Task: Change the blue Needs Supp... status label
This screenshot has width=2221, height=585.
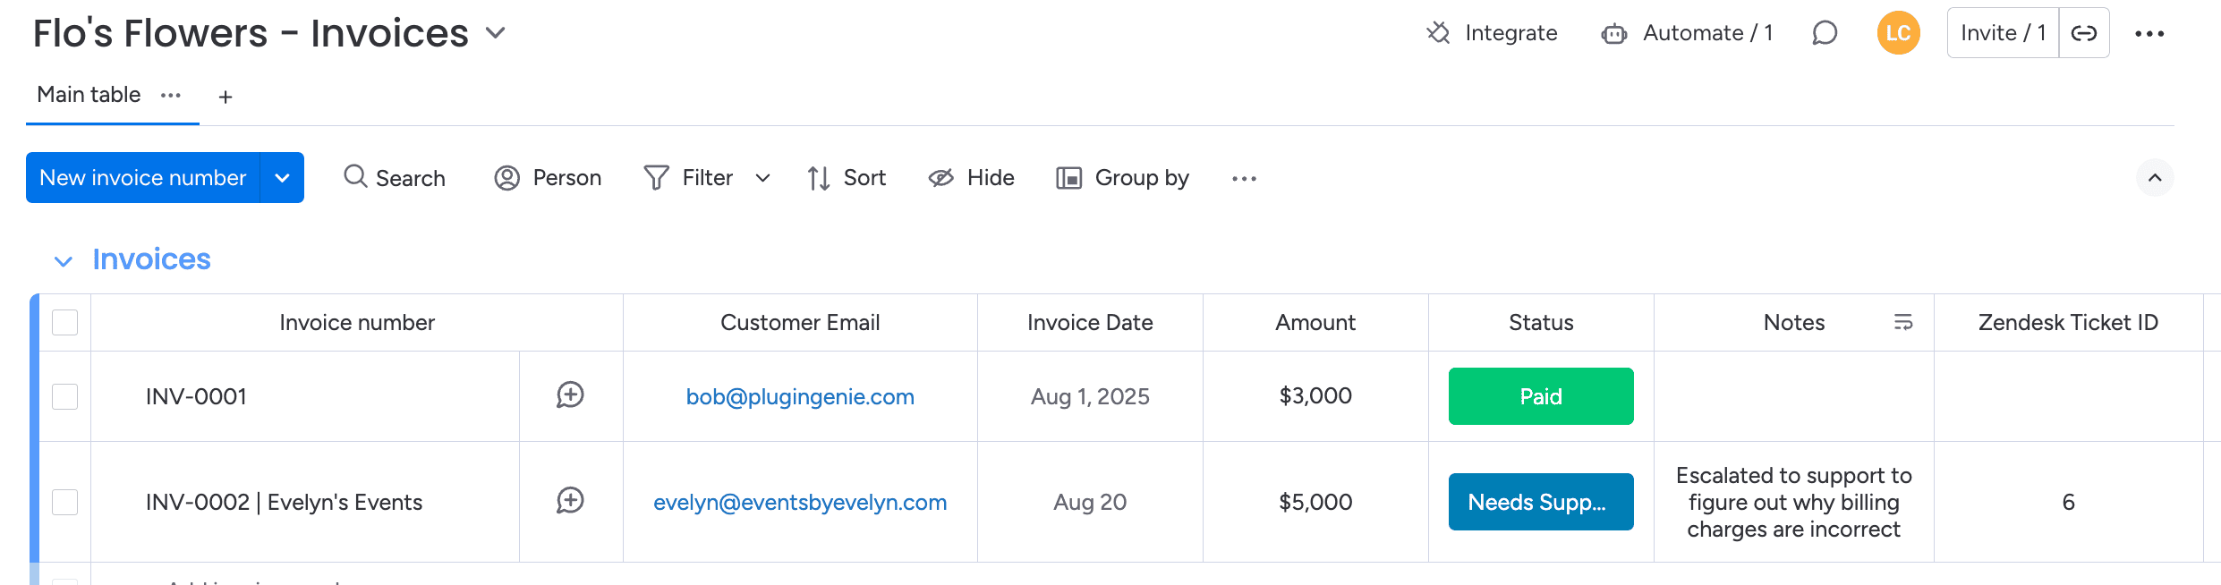Action: click(1541, 502)
